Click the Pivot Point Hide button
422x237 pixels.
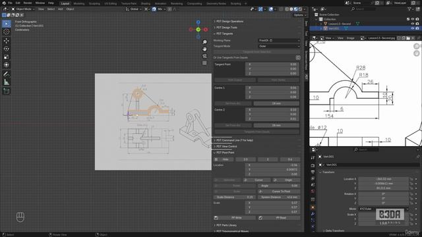224,159
